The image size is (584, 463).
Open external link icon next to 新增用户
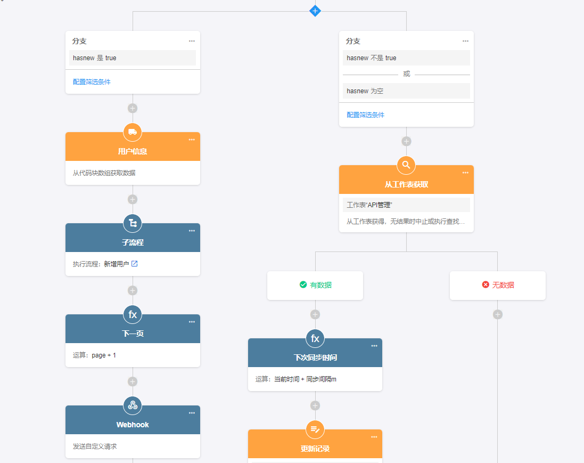[x=135, y=264]
